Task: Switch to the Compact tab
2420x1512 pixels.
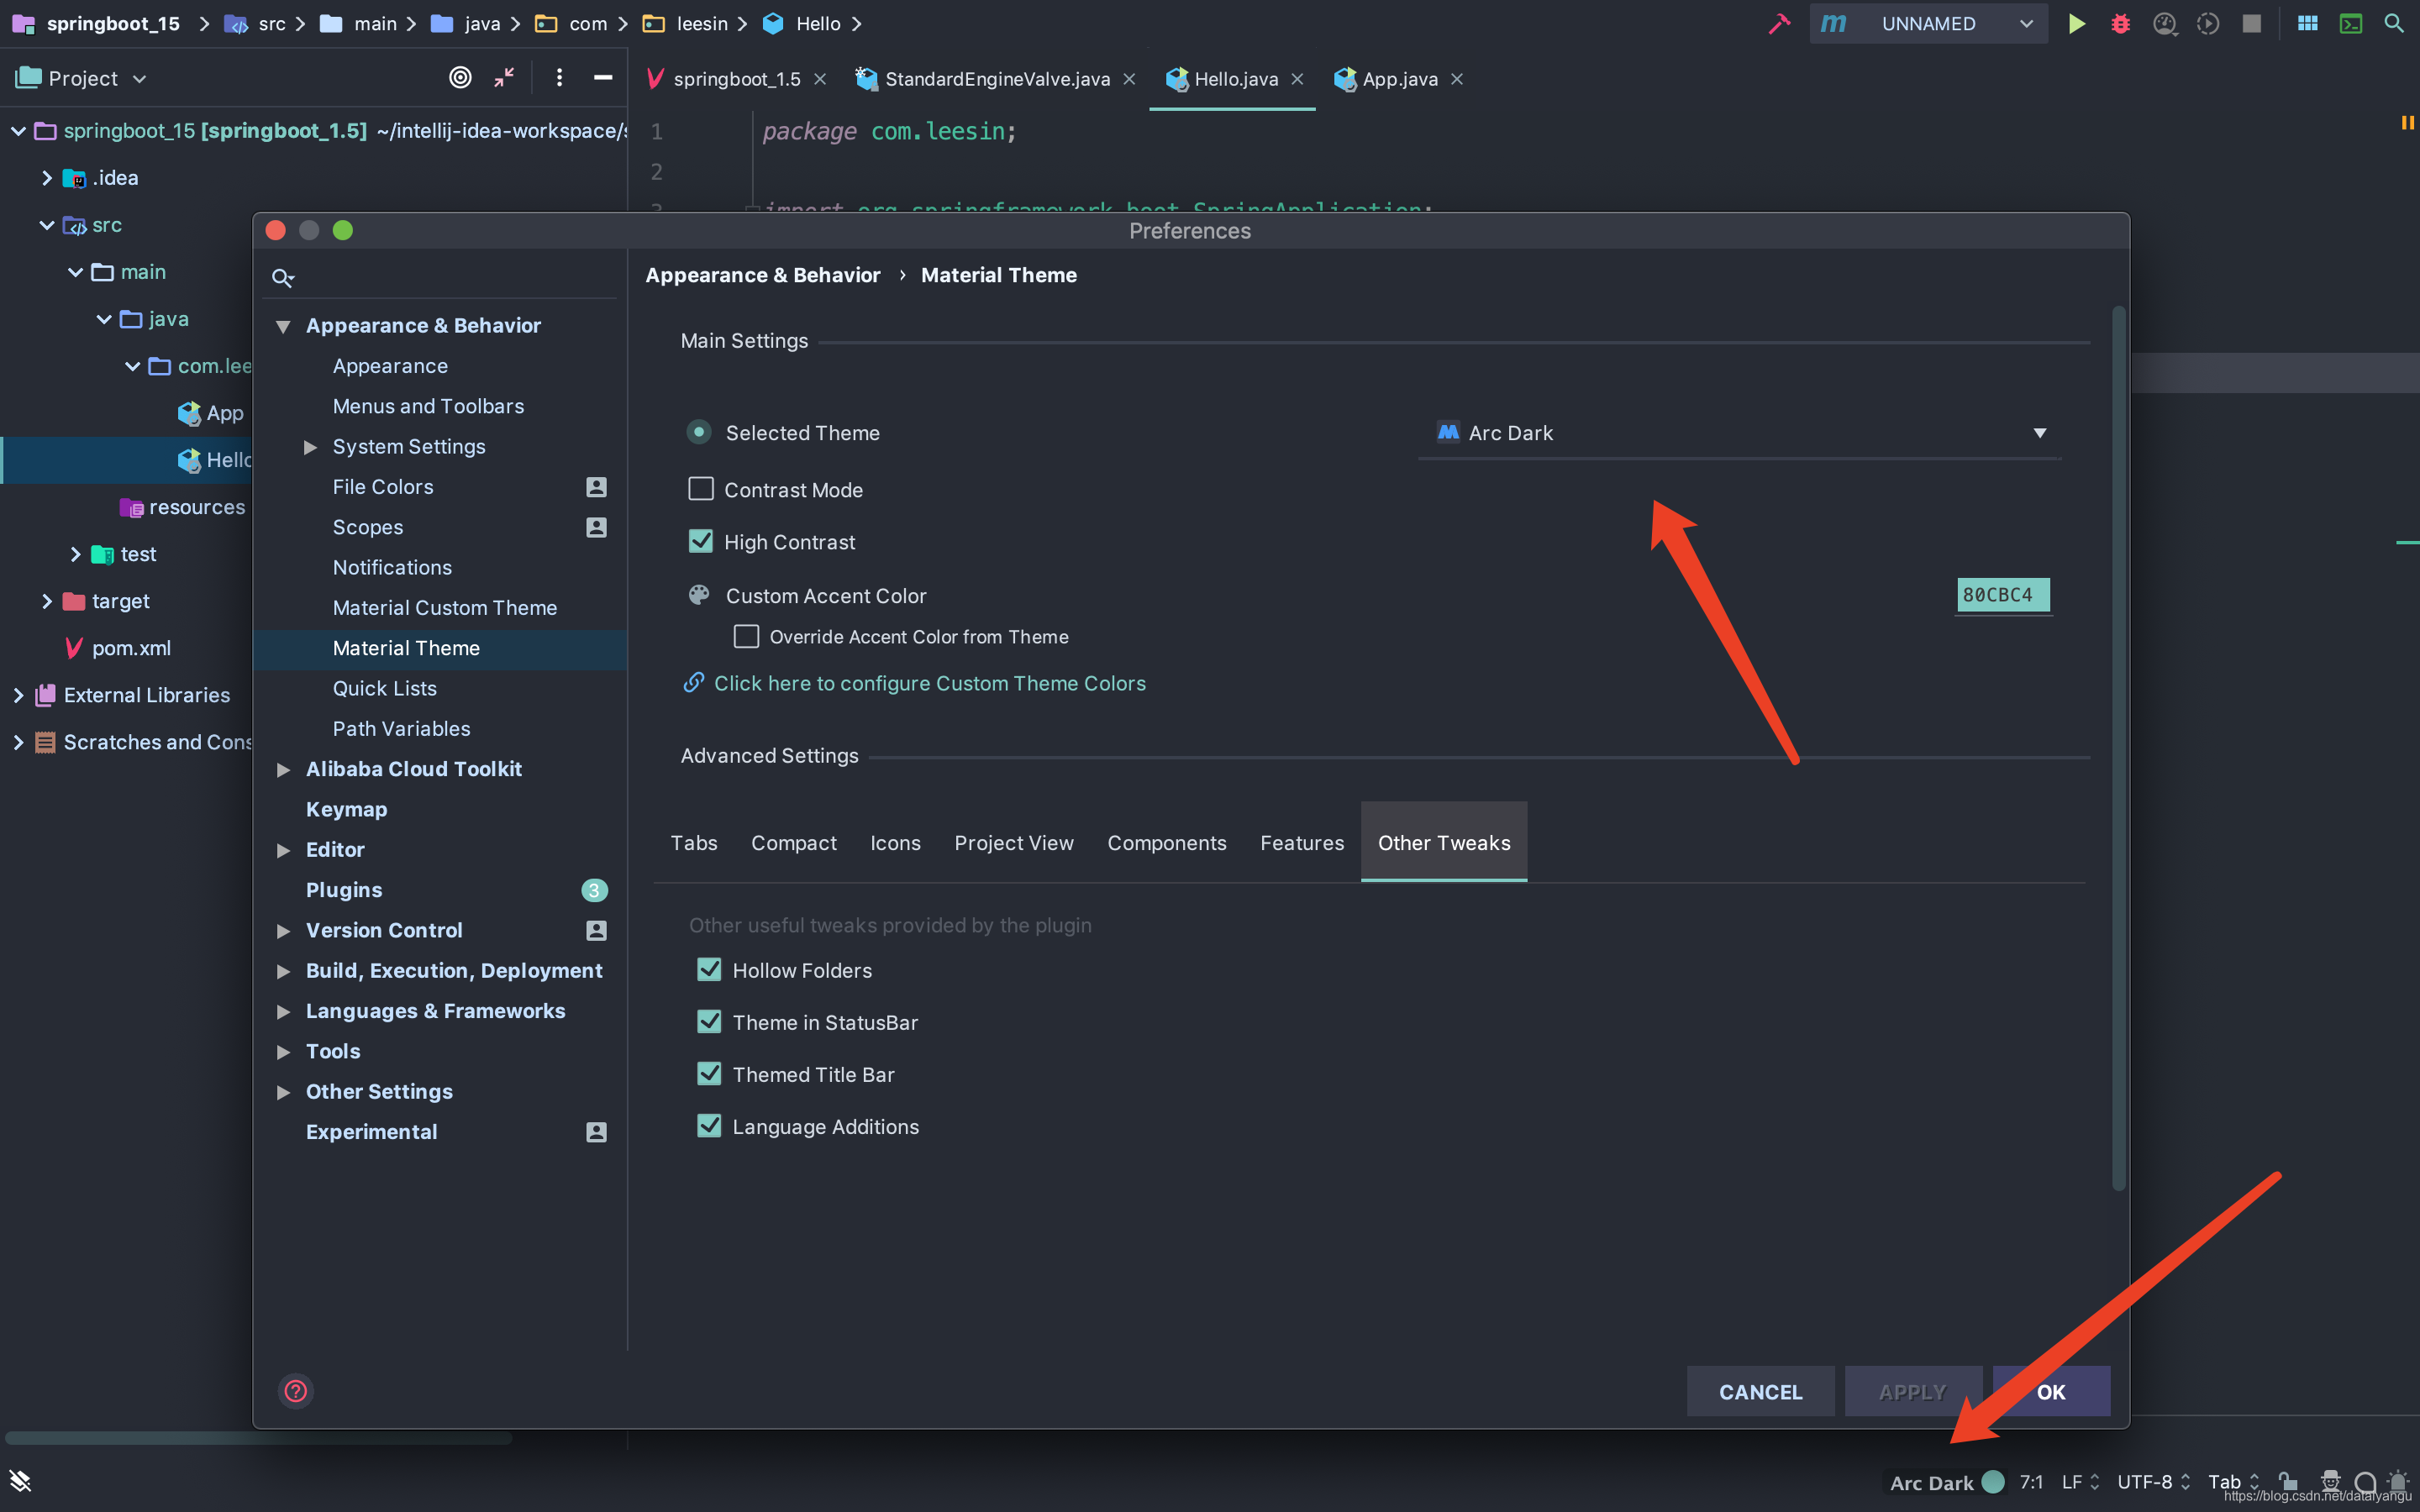Action: coord(794,843)
